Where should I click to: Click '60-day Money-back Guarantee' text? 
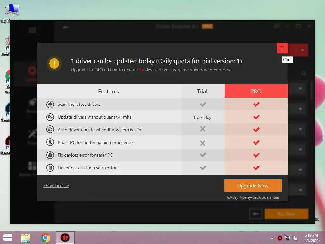tap(253, 197)
